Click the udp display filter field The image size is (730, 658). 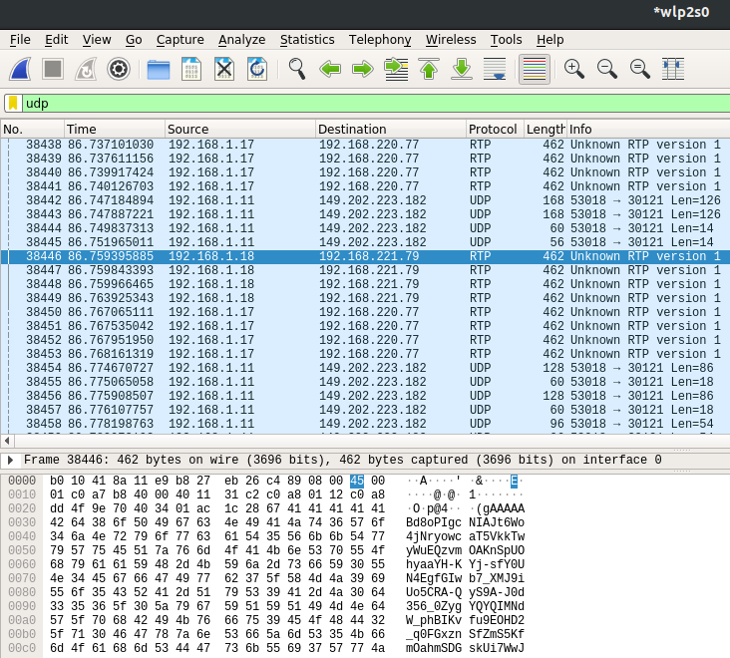click(x=369, y=103)
